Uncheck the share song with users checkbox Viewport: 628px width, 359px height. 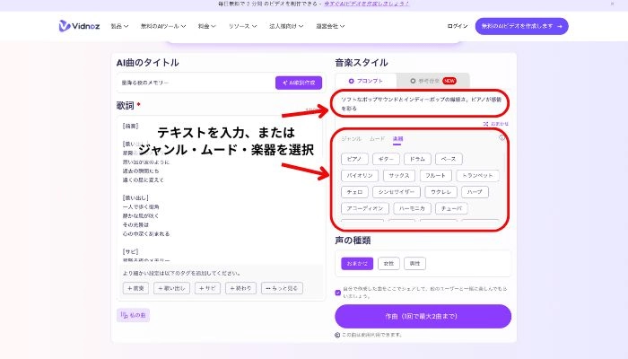click(337, 293)
